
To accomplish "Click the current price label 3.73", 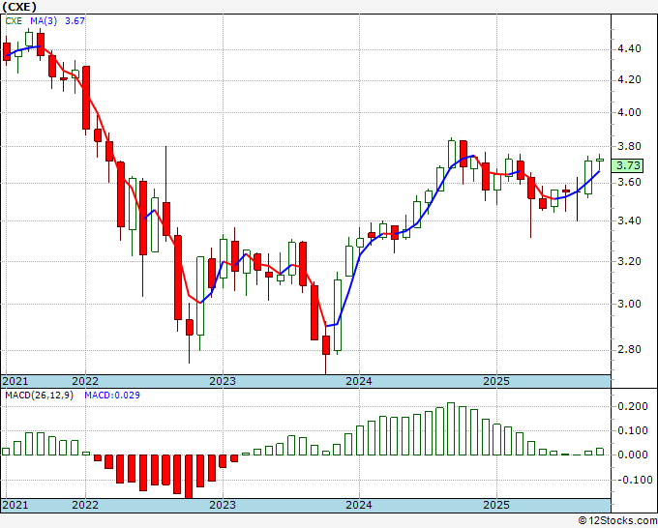I will click(627, 165).
